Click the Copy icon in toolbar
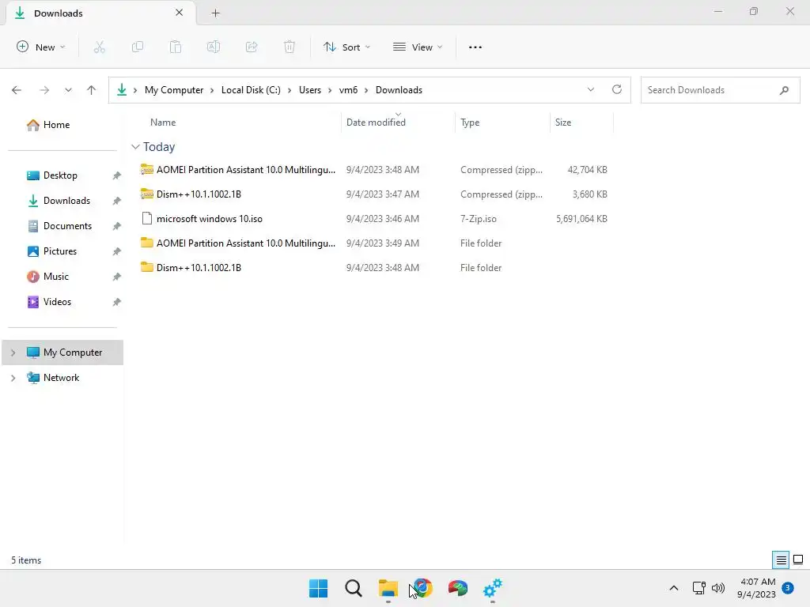Screen dimensions: 810x607 pyautogui.click(x=138, y=47)
